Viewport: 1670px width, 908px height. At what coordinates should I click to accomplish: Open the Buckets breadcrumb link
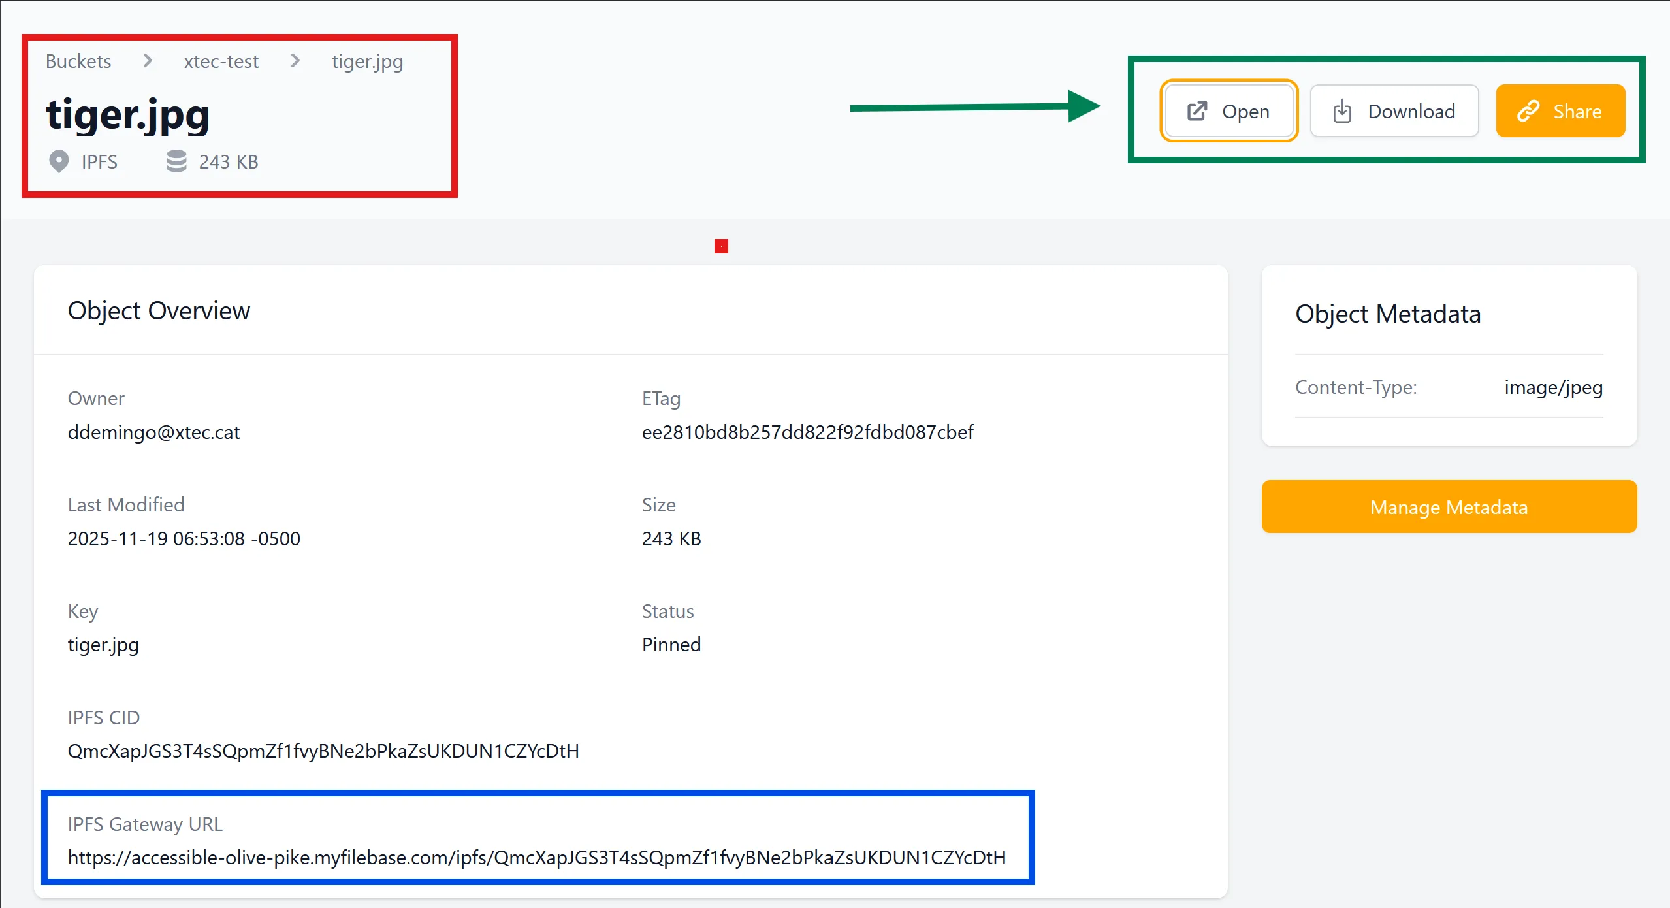78,61
